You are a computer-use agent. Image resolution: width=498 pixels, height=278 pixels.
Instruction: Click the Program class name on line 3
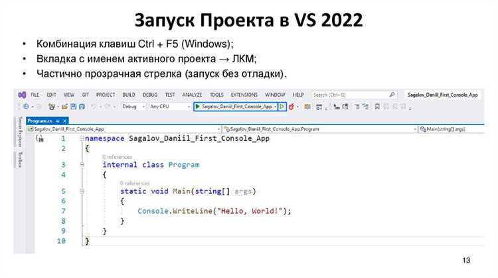184,165
